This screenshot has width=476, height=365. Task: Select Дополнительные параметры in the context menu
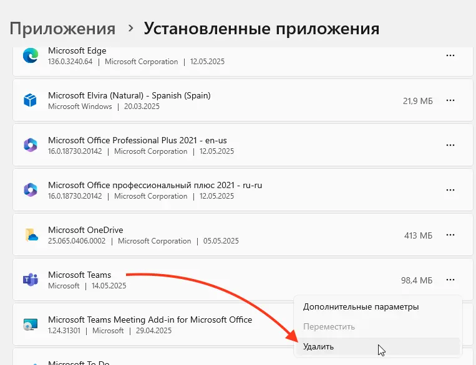(x=377, y=307)
